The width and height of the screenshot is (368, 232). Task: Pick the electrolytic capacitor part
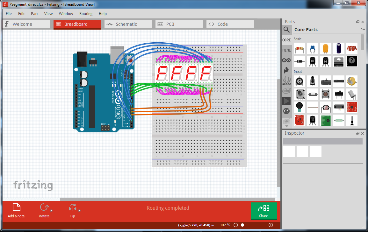tap(339, 48)
